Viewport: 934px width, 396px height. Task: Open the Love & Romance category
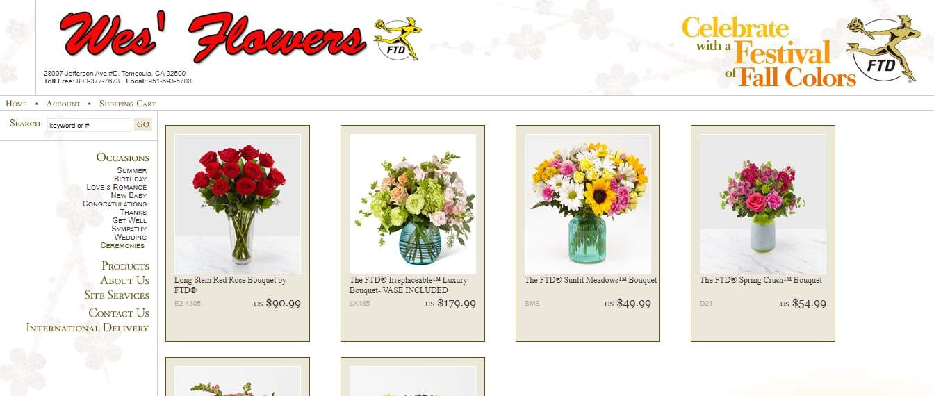117,188
